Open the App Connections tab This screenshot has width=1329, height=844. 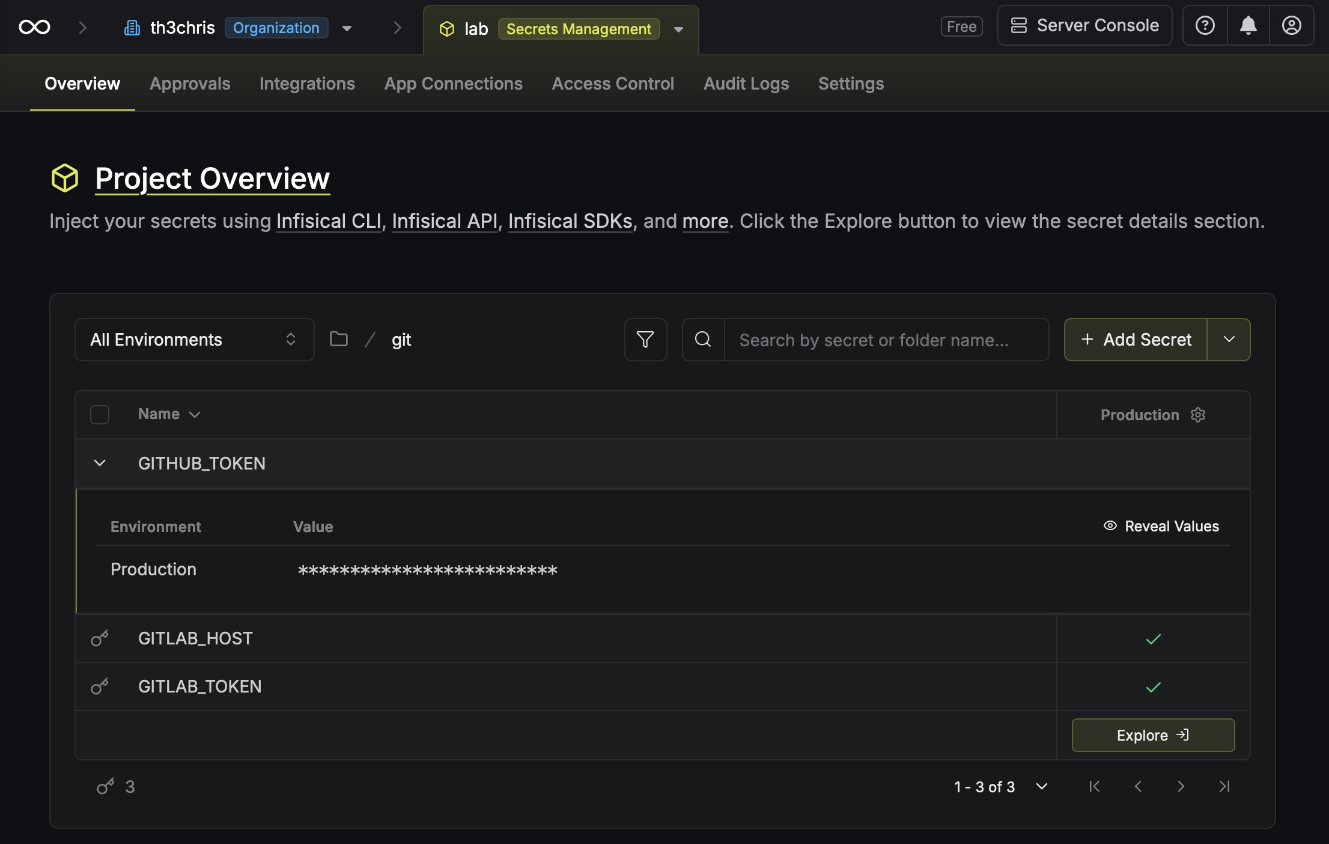pyautogui.click(x=454, y=84)
